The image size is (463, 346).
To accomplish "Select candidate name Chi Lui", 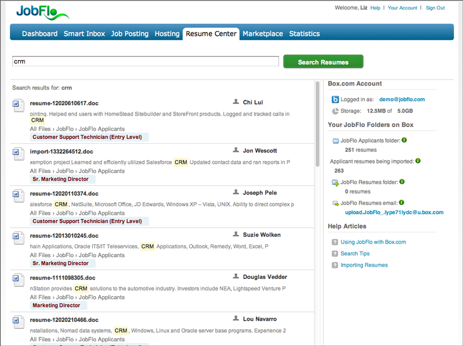I will [x=253, y=102].
